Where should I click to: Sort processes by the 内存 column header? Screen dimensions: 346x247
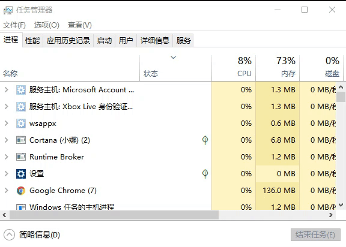click(278, 68)
